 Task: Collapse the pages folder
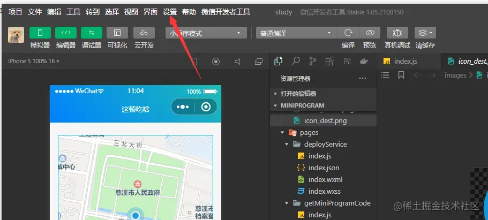coord(324,133)
